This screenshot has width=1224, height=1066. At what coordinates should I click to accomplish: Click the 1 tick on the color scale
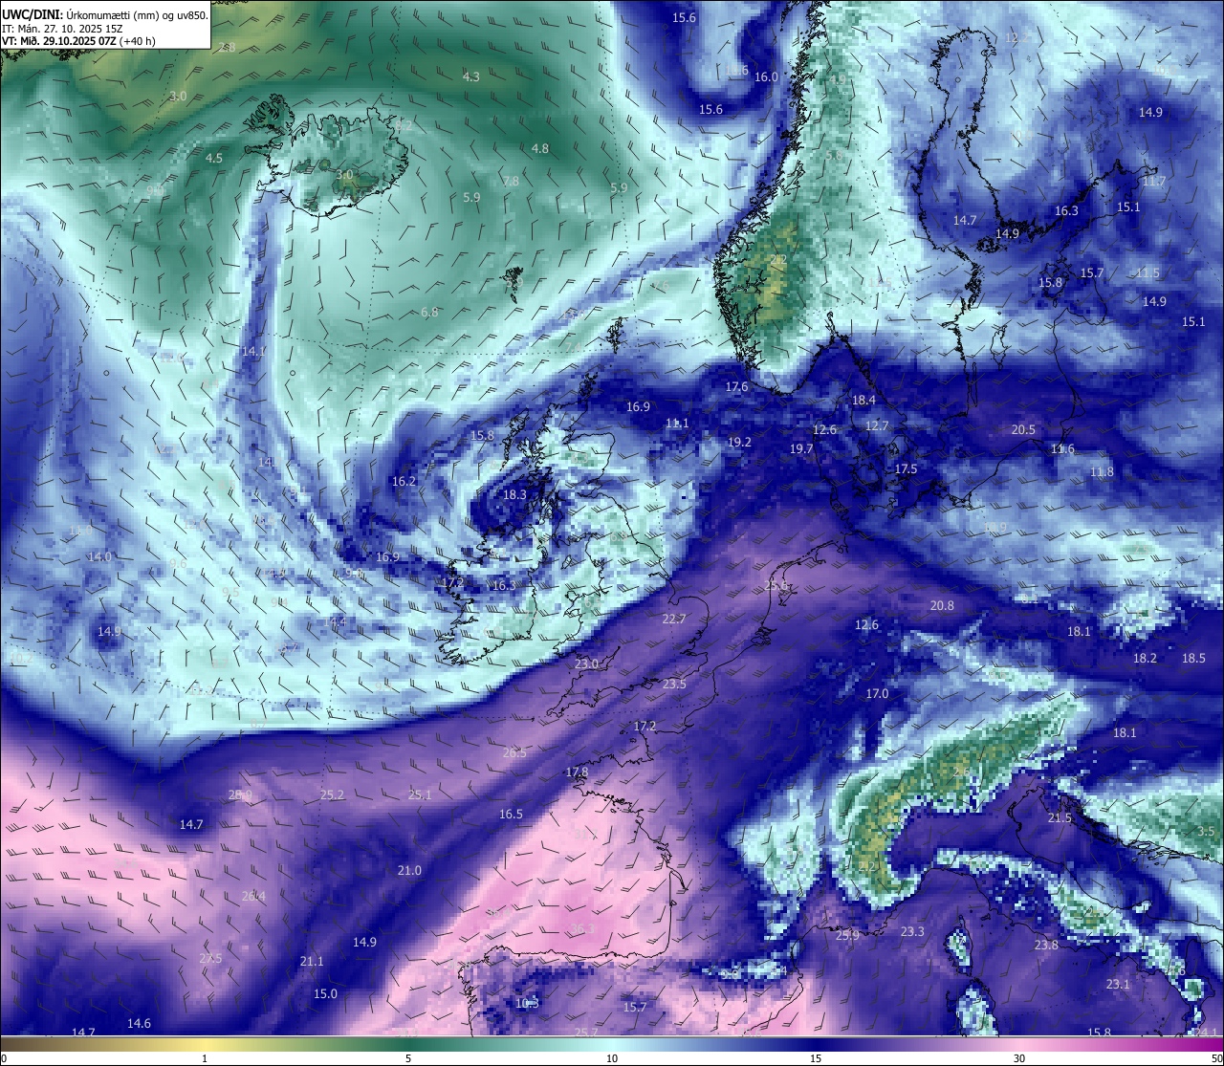click(205, 1058)
